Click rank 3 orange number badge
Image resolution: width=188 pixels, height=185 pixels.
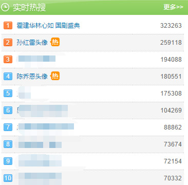pos(8,60)
